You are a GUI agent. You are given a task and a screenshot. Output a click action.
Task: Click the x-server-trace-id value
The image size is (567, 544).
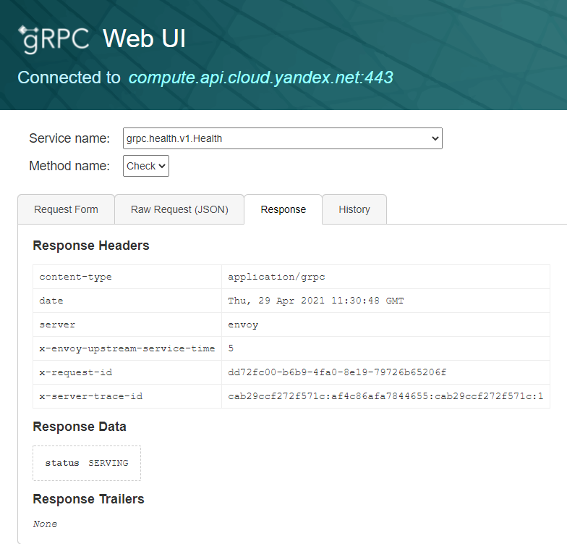pyautogui.click(x=385, y=396)
